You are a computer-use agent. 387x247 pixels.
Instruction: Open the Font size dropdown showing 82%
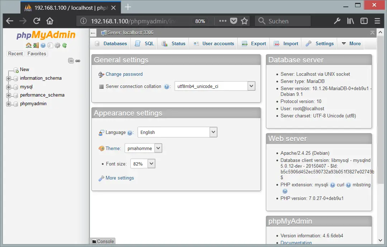143,164
